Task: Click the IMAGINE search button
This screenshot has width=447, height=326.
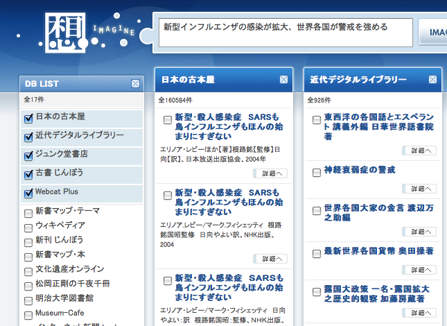Action: (432, 32)
